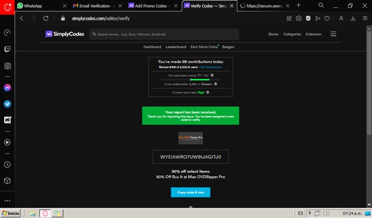Click the ES language indicator

tap(301, 213)
